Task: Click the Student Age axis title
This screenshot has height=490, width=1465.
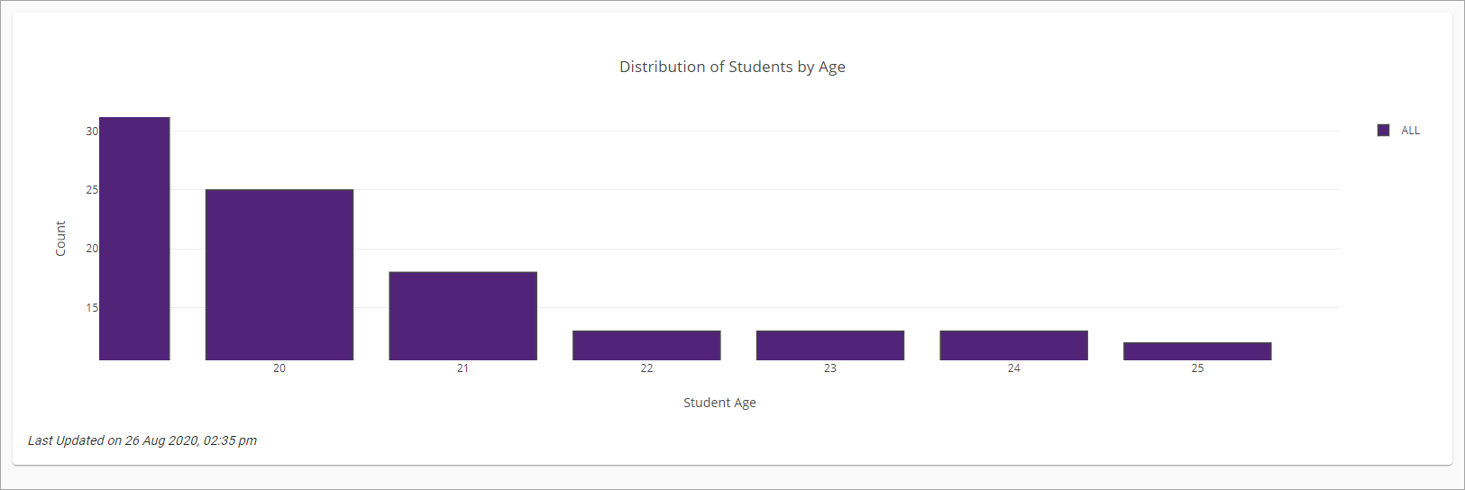Action: [x=719, y=403]
